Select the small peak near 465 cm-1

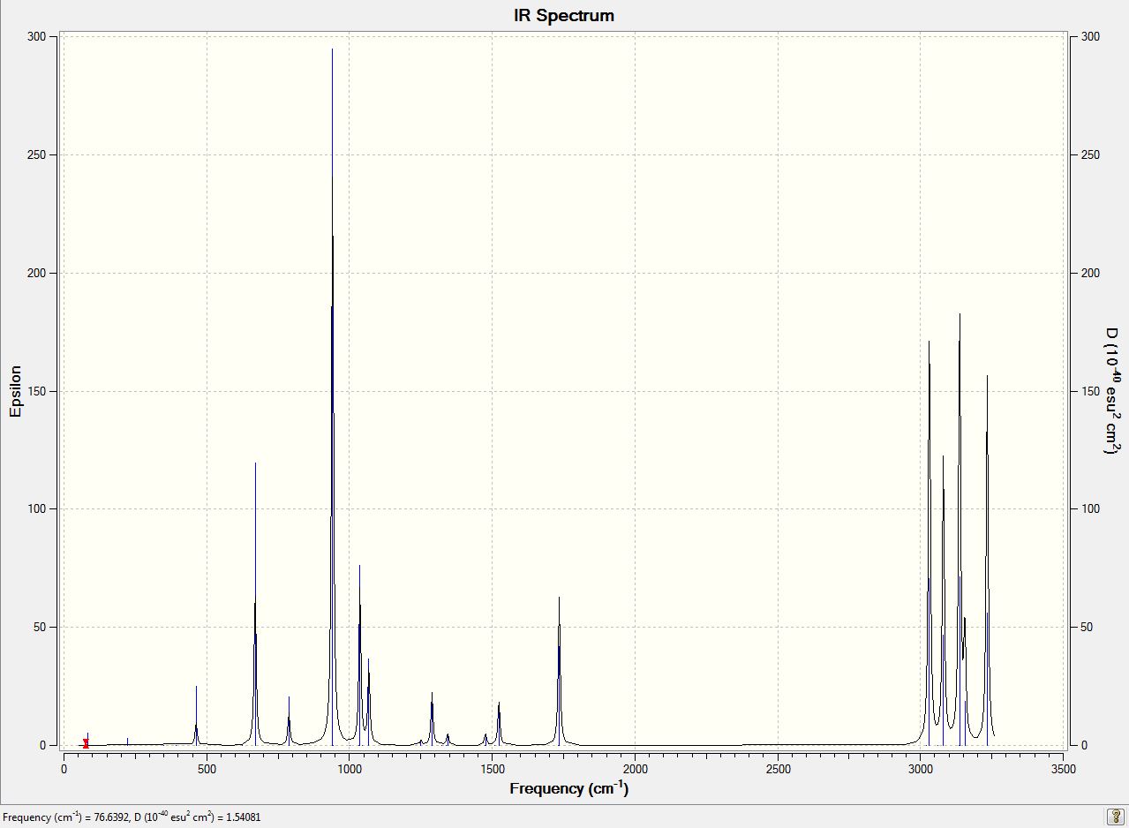point(196,715)
